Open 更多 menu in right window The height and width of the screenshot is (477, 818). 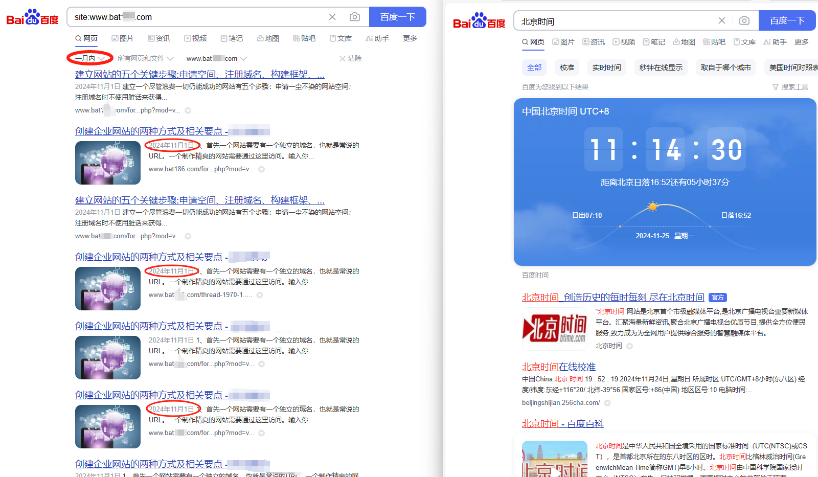pyautogui.click(x=802, y=42)
